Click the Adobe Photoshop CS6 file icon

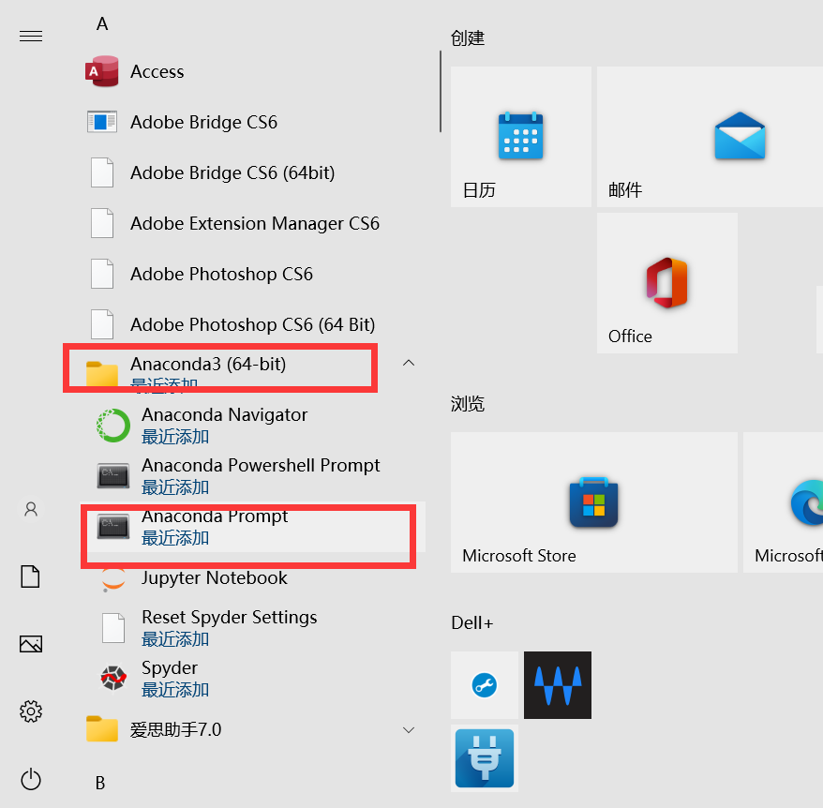pyautogui.click(x=102, y=274)
